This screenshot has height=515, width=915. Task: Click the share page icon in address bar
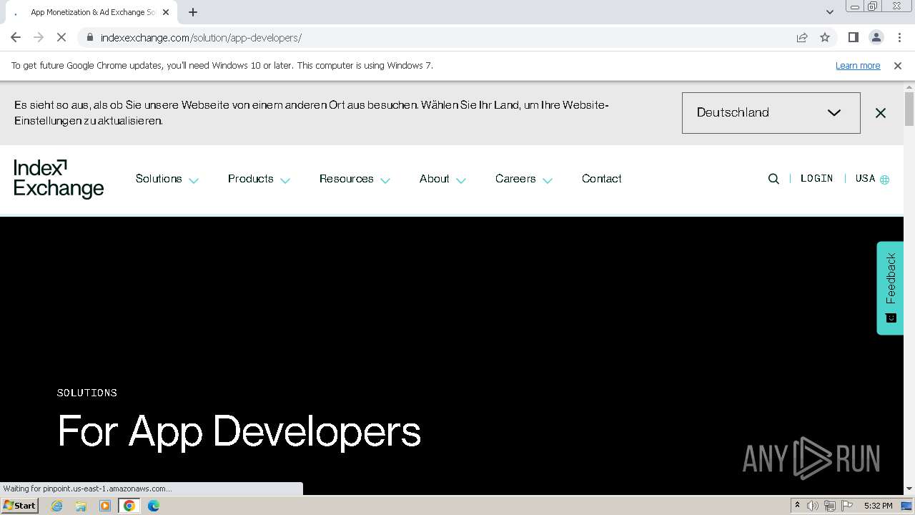(x=802, y=37)
